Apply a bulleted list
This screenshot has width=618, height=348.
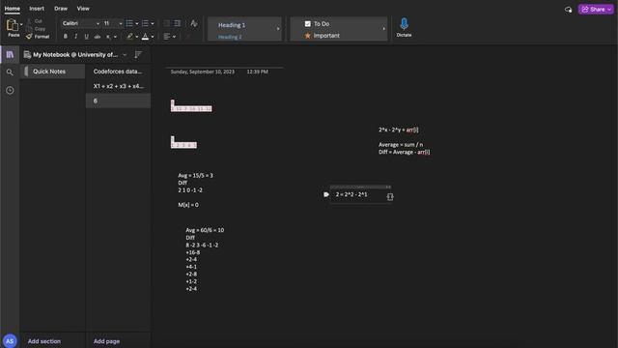click(129, 23)
